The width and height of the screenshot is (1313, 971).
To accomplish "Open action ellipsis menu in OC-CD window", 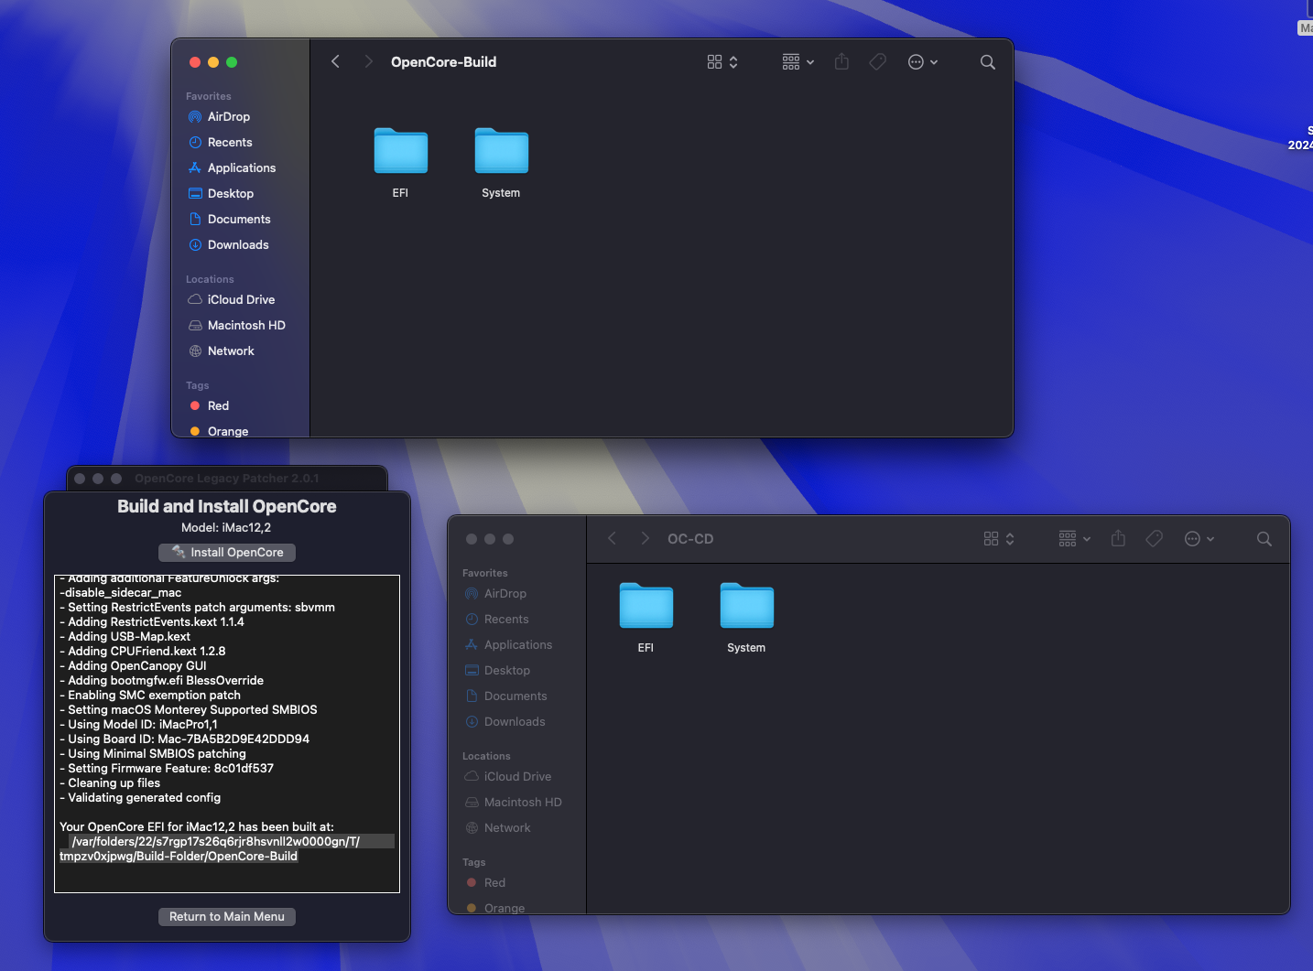I will [x=1199, y=538].
